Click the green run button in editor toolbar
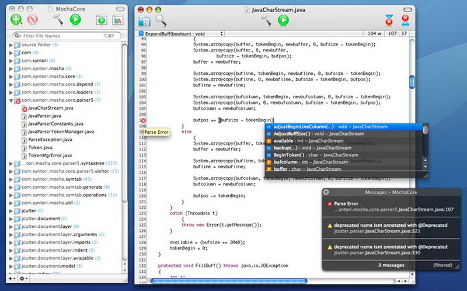This screenshot has width=467, height=291. tap(283, 20)
